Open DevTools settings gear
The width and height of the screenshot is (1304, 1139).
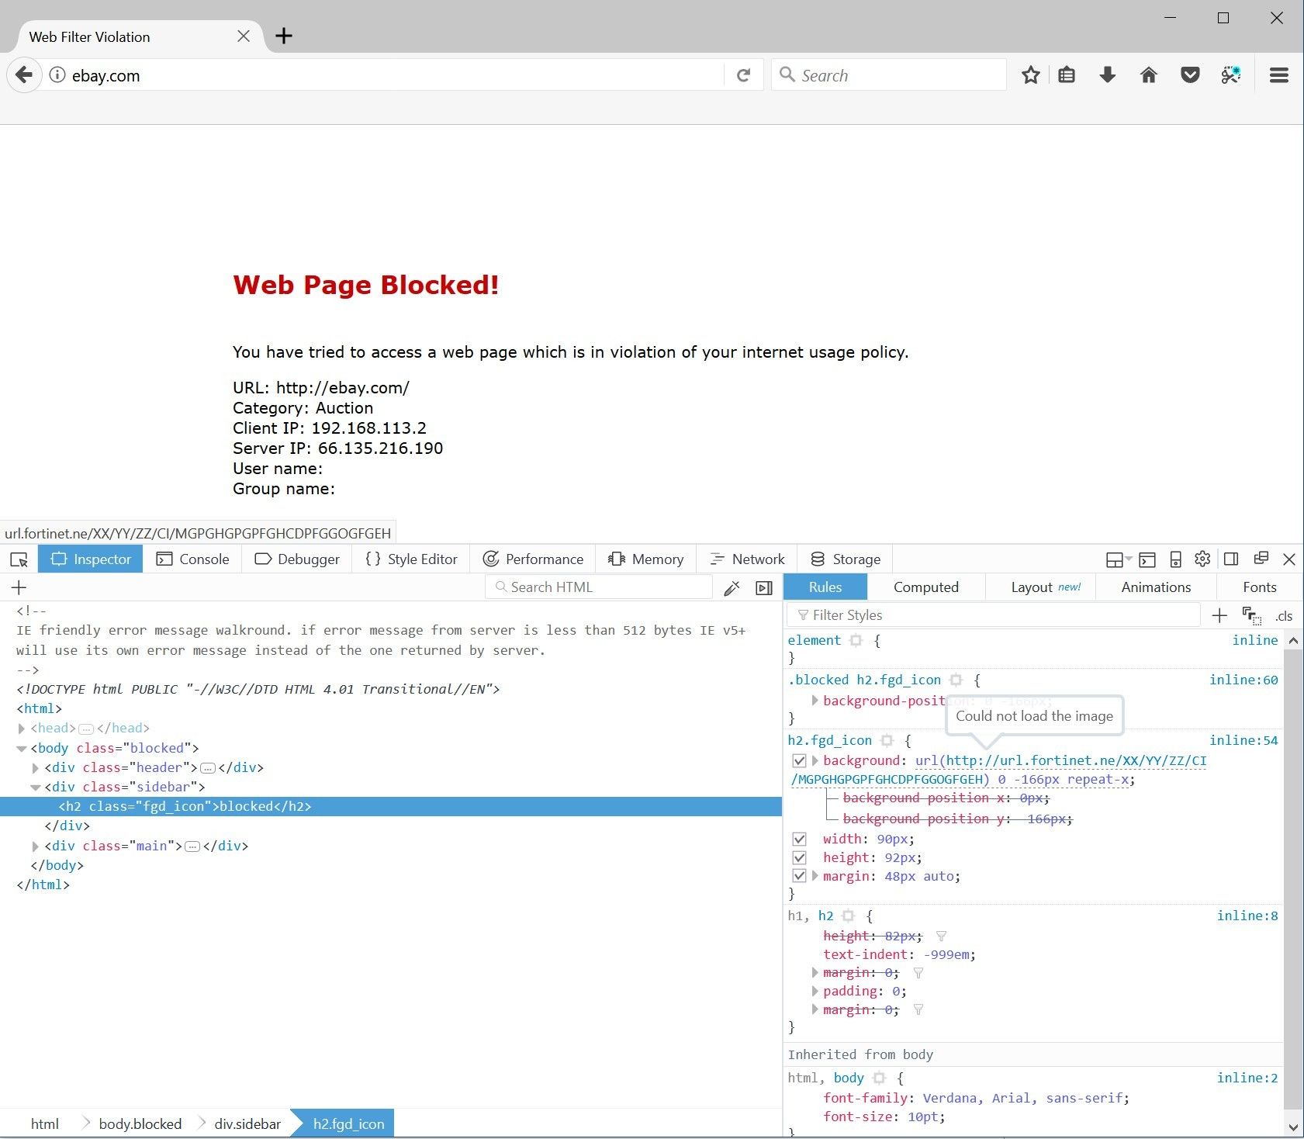pos(1203,559)
